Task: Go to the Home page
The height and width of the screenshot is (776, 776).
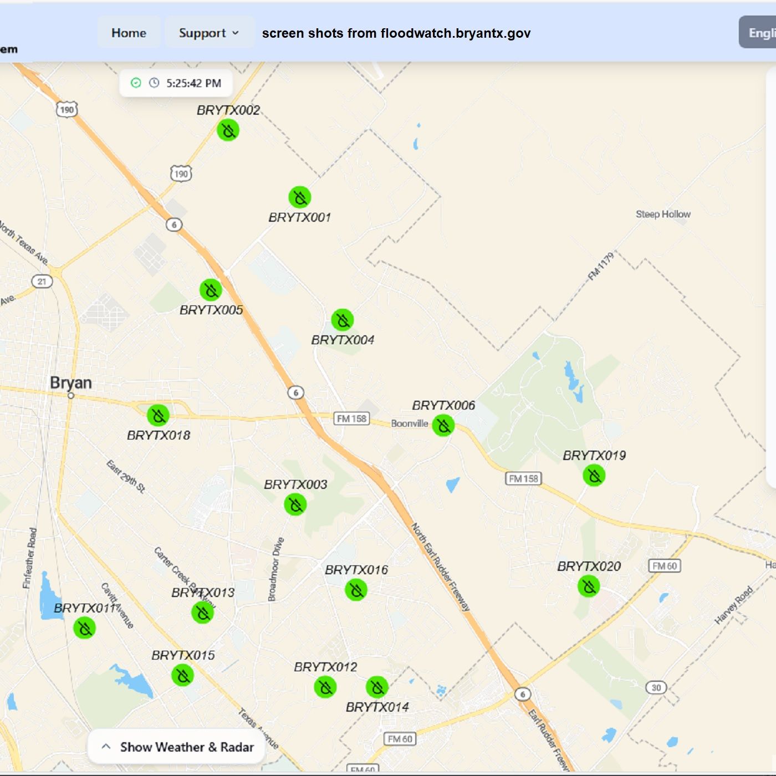Action: point(129,33)
